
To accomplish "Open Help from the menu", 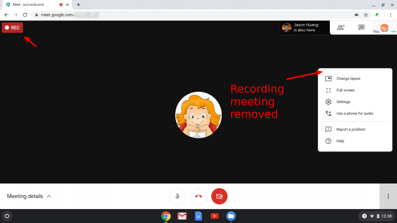I will point(355,141).
